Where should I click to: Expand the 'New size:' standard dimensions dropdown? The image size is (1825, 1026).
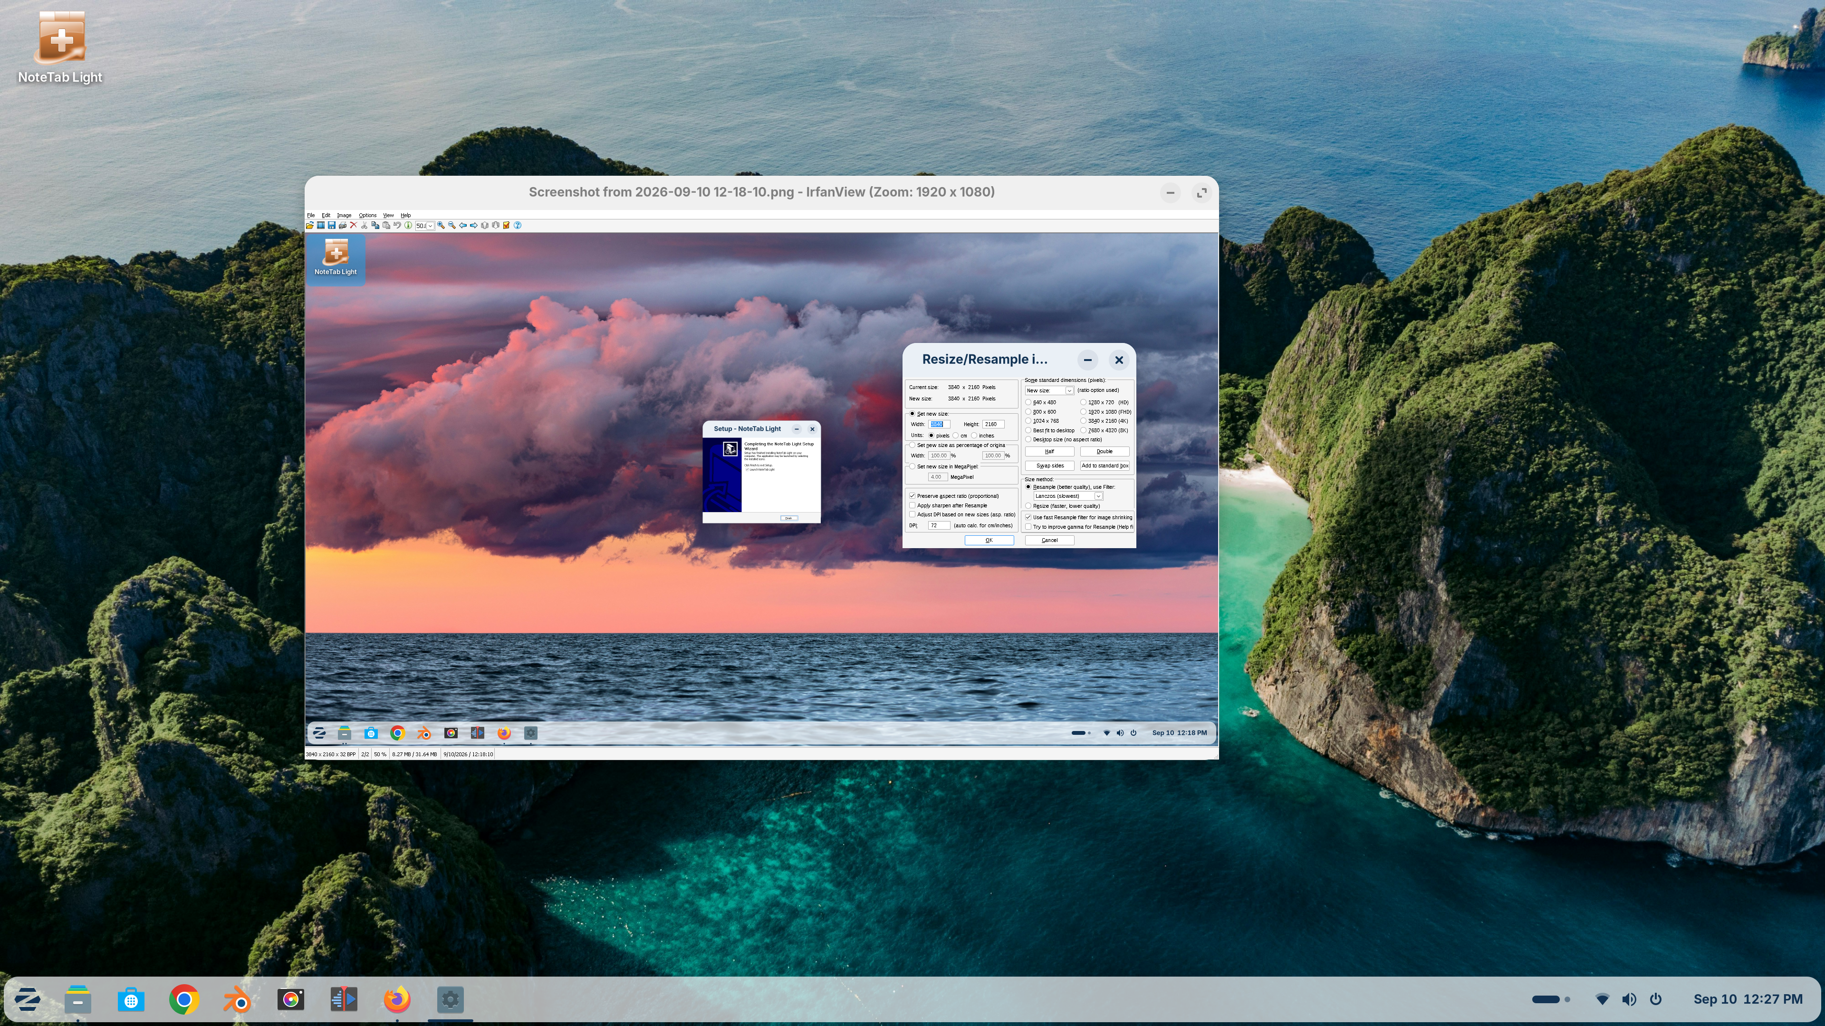pos(1070,390)
